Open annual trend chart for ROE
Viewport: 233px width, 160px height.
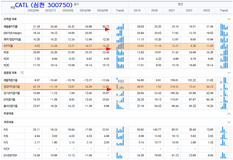pos(224,52)
